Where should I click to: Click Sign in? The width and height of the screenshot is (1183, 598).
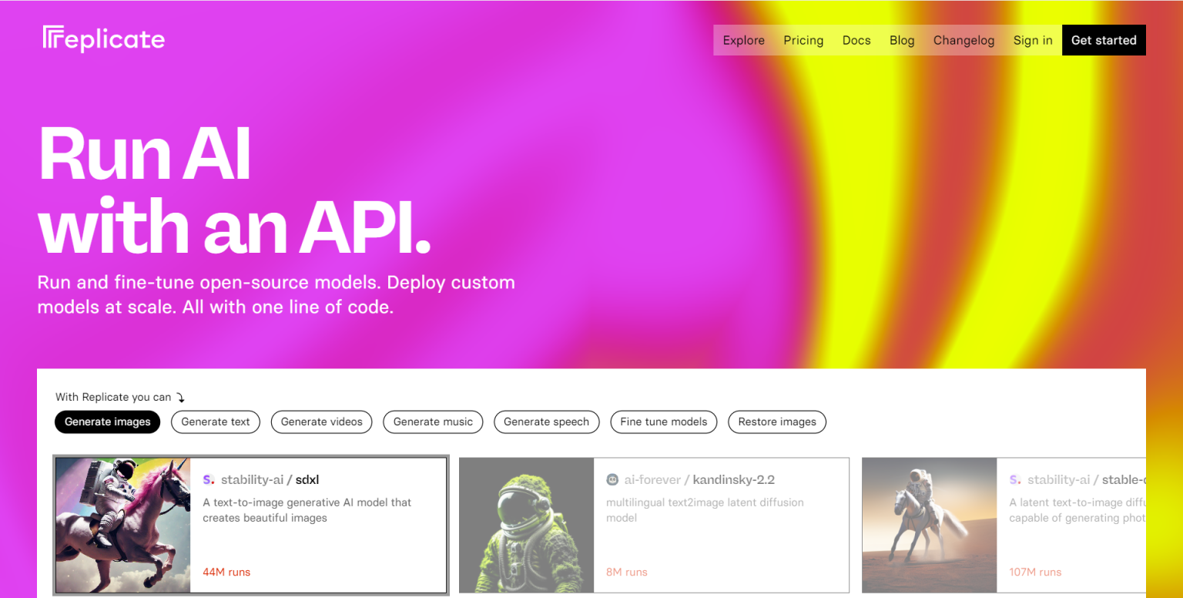1033,40
